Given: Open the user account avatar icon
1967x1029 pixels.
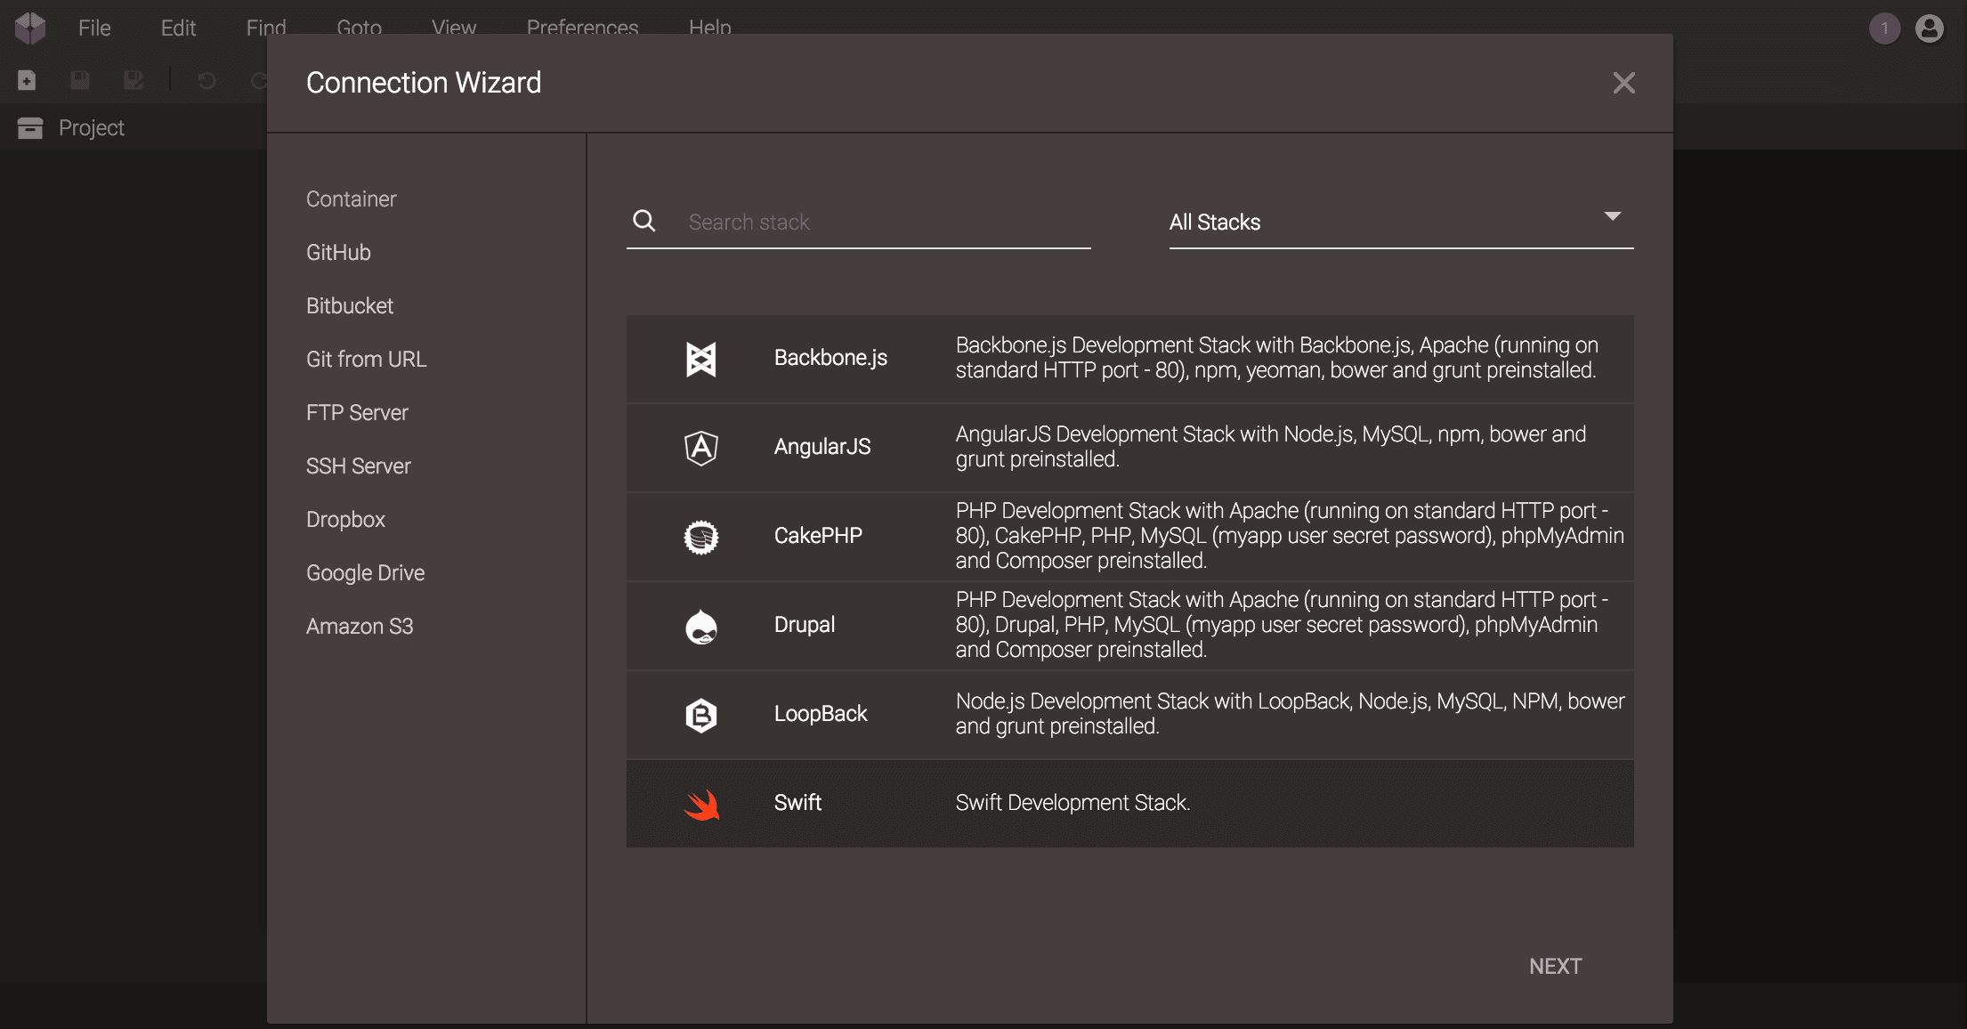Looking at the screenshot, I should pos(1929,28).
